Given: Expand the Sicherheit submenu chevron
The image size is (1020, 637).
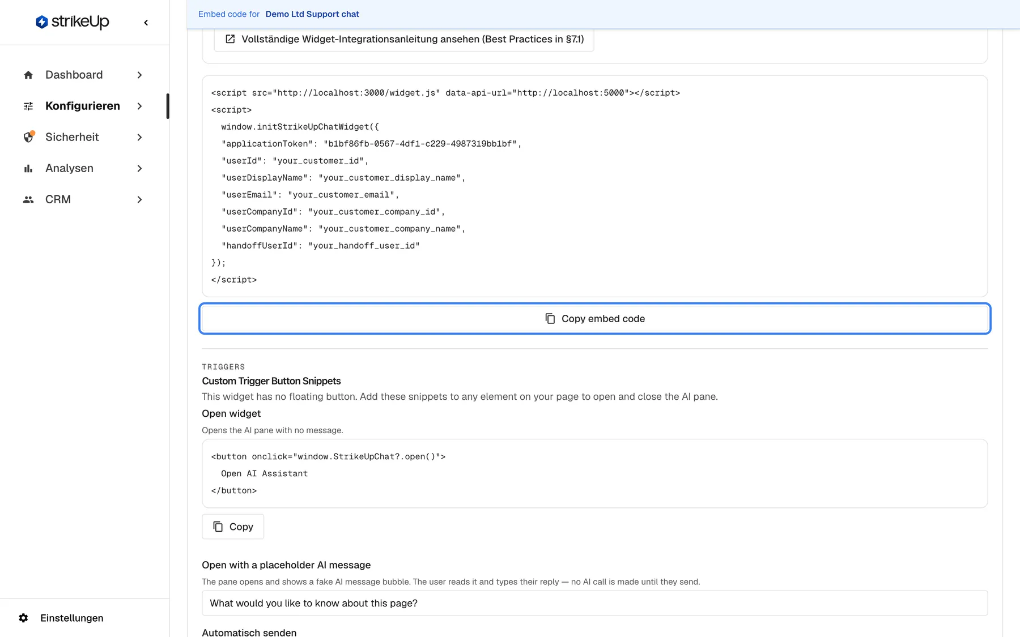Looking at the screenshot, I should (139, 137).
